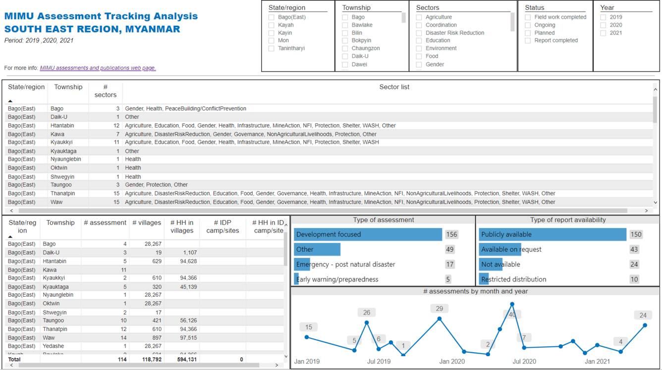Click the Township filter scrollbar thumb

(x=403, y=18)
